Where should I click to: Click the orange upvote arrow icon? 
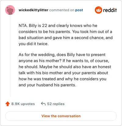click(8, 104)
